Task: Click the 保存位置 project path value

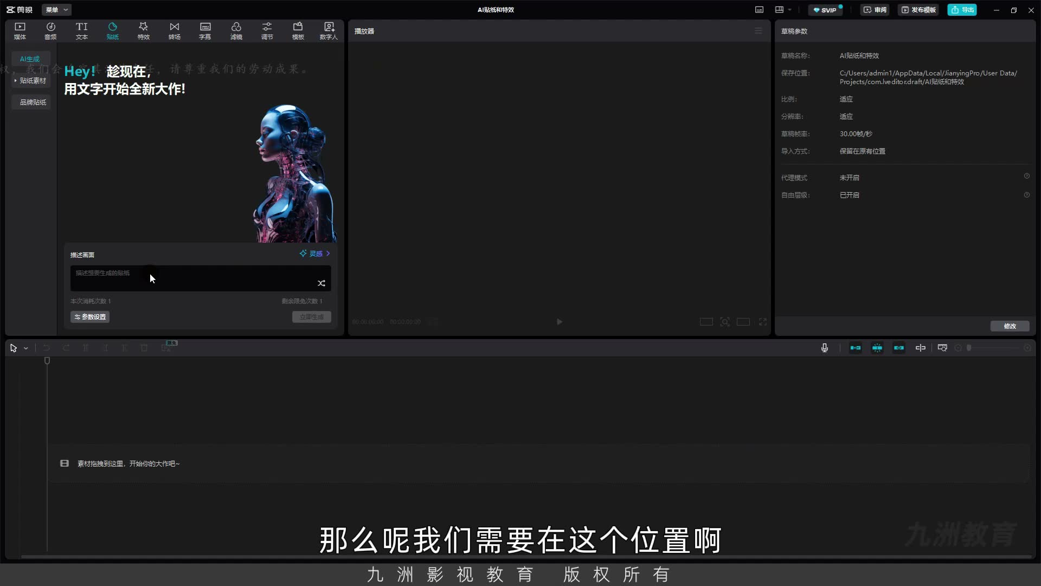Action: coord(928,78)
